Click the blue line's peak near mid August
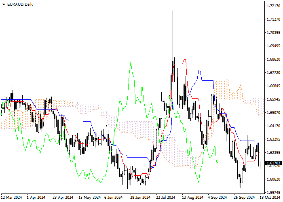283x202 pixels. [199, 71]
